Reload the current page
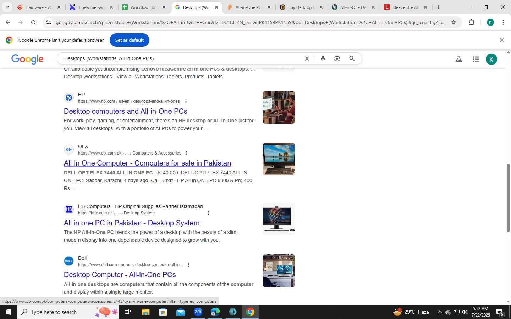 (33, 22)
